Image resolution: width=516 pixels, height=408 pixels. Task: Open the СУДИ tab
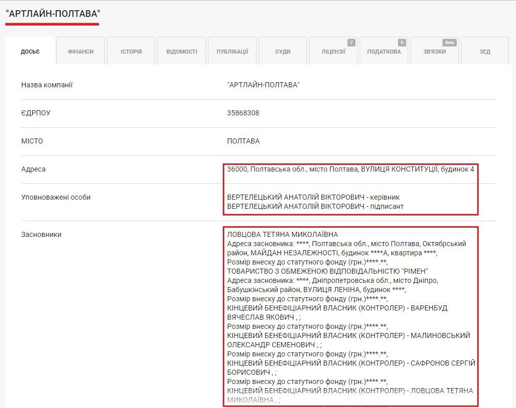(283, 52)
